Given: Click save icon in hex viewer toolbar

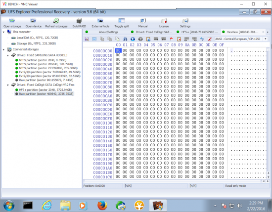Looking at the screenshot, I should 87,39.
